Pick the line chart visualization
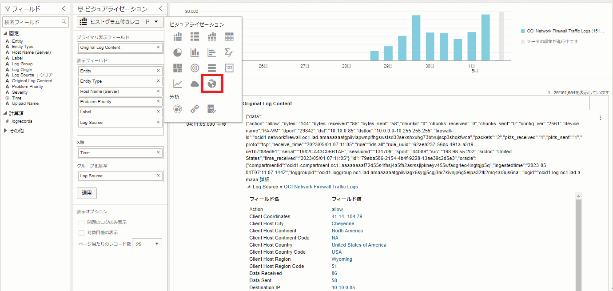This screenshot has width=613, height=291. click(178, 84)
